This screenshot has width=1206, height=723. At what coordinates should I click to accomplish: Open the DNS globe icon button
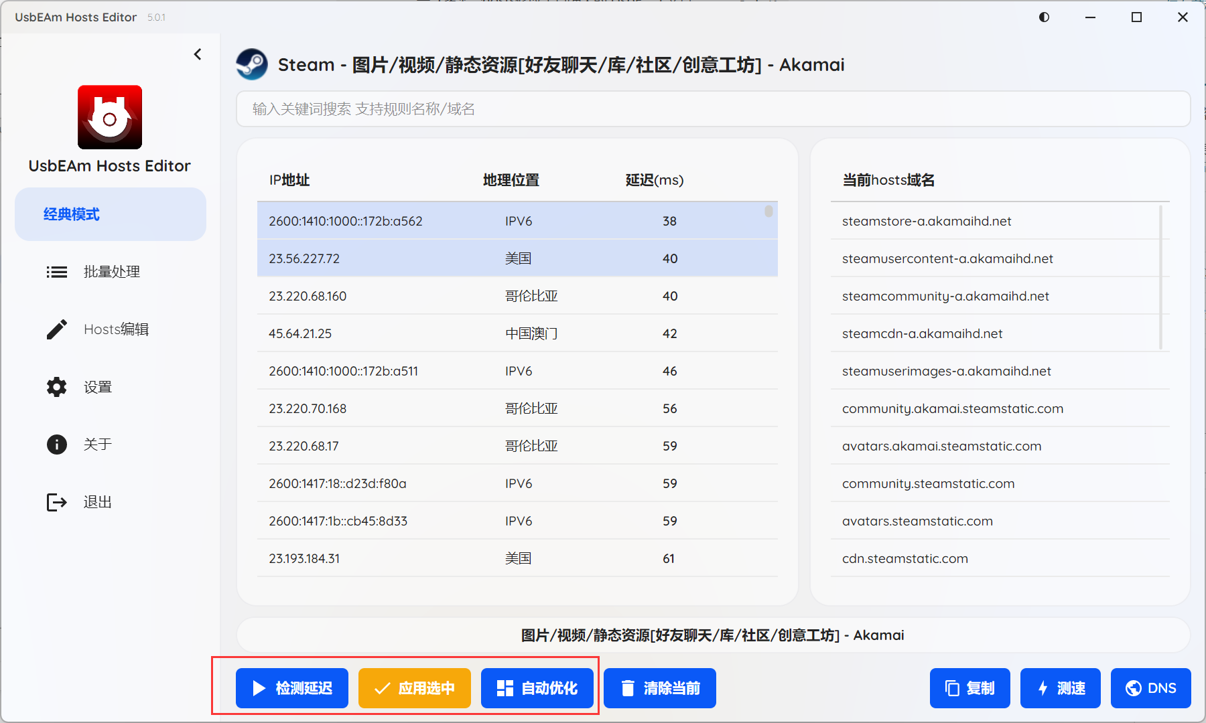click(x=1150, y=688)
